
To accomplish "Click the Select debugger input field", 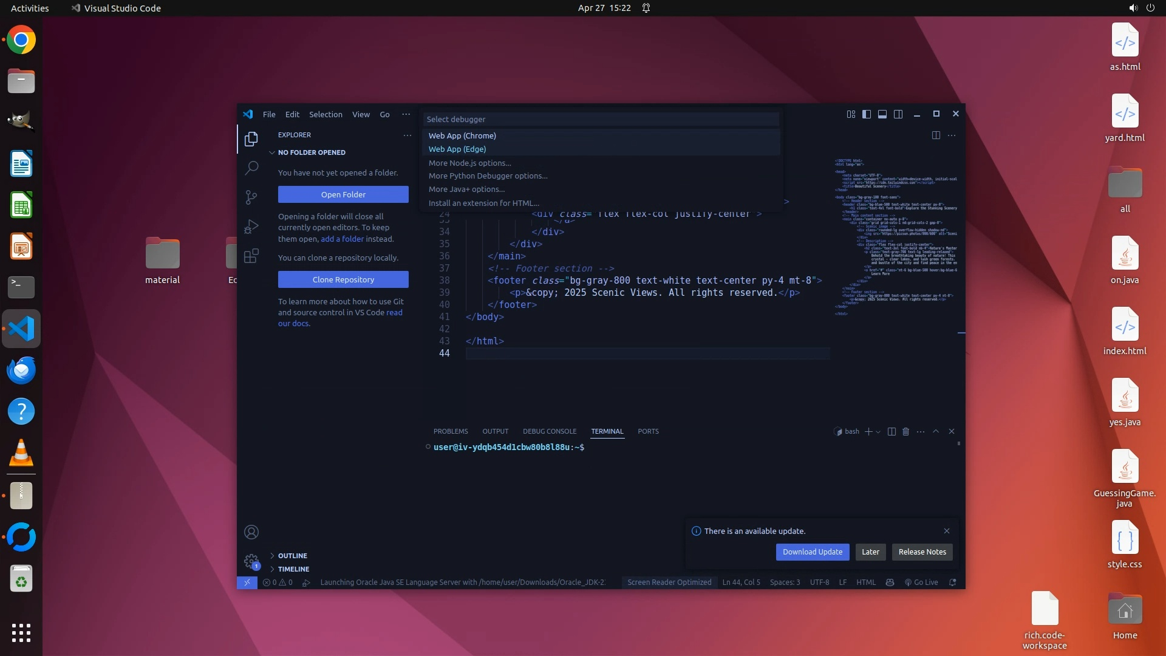I will tap(600, 119).
